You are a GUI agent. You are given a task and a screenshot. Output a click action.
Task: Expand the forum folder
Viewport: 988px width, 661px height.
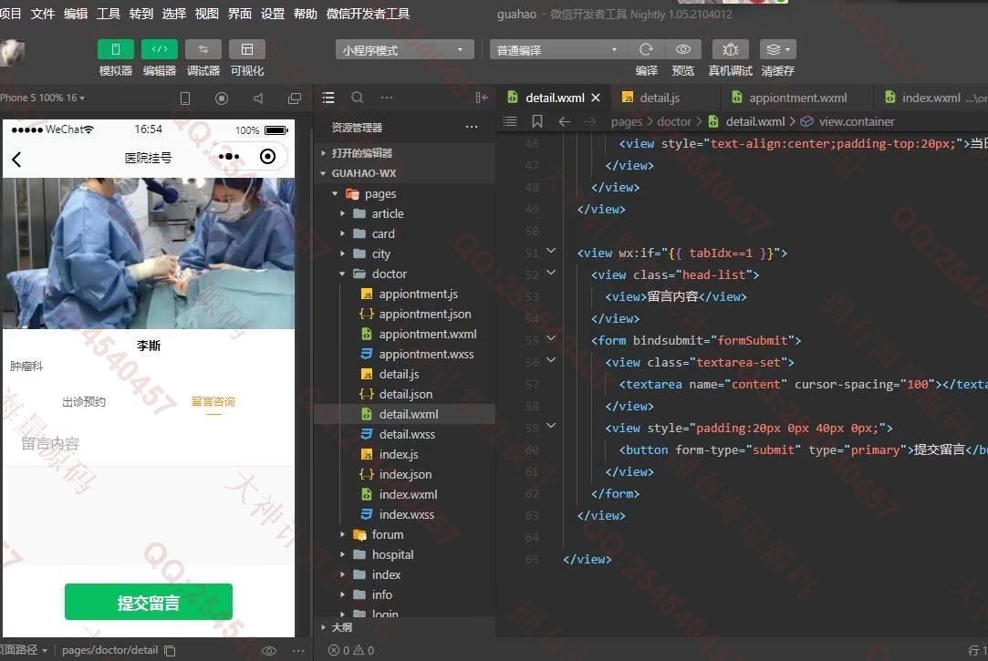pos(403,534)
